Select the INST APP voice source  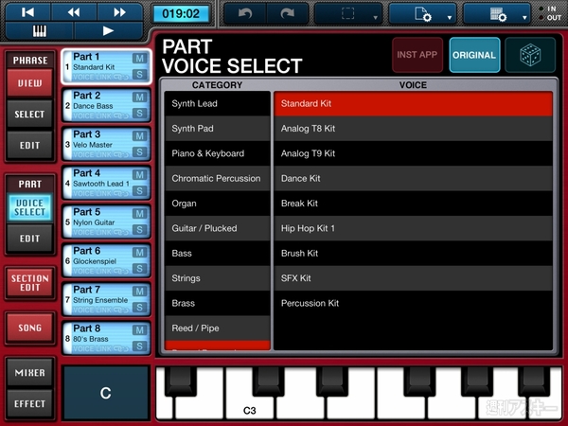coord(417,55)
